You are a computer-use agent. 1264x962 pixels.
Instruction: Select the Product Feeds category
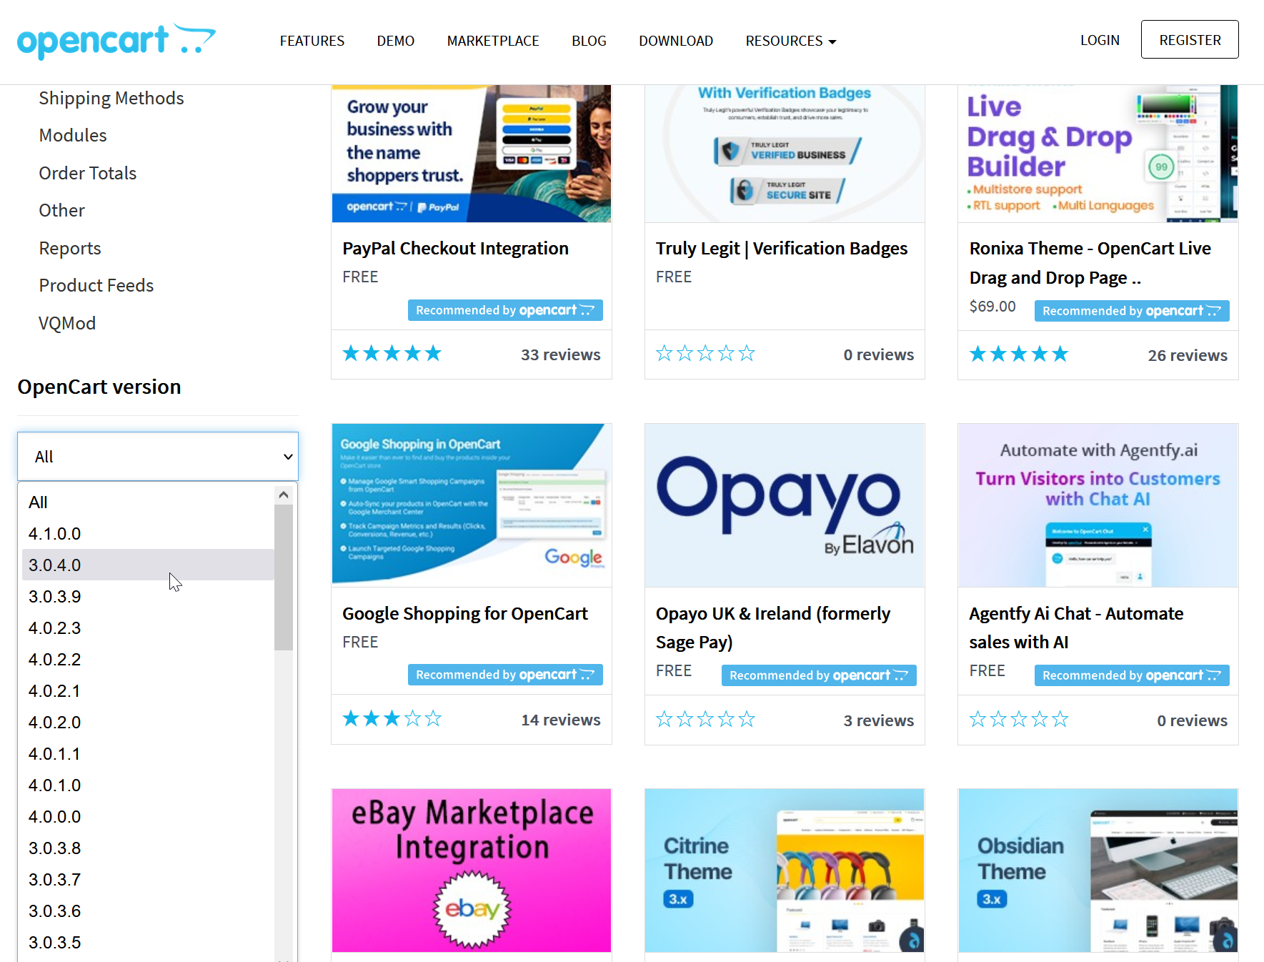coord(96,285)
